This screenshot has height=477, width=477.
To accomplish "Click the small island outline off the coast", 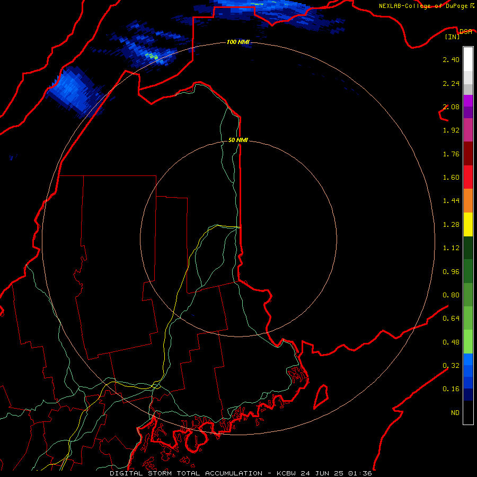I will coord(321,396).
